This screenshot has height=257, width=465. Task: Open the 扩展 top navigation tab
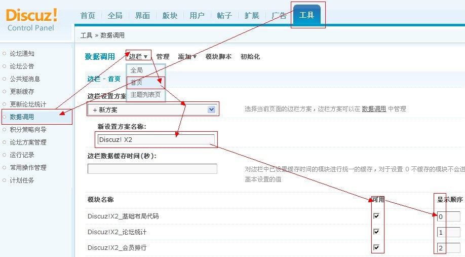click(252, 15)
